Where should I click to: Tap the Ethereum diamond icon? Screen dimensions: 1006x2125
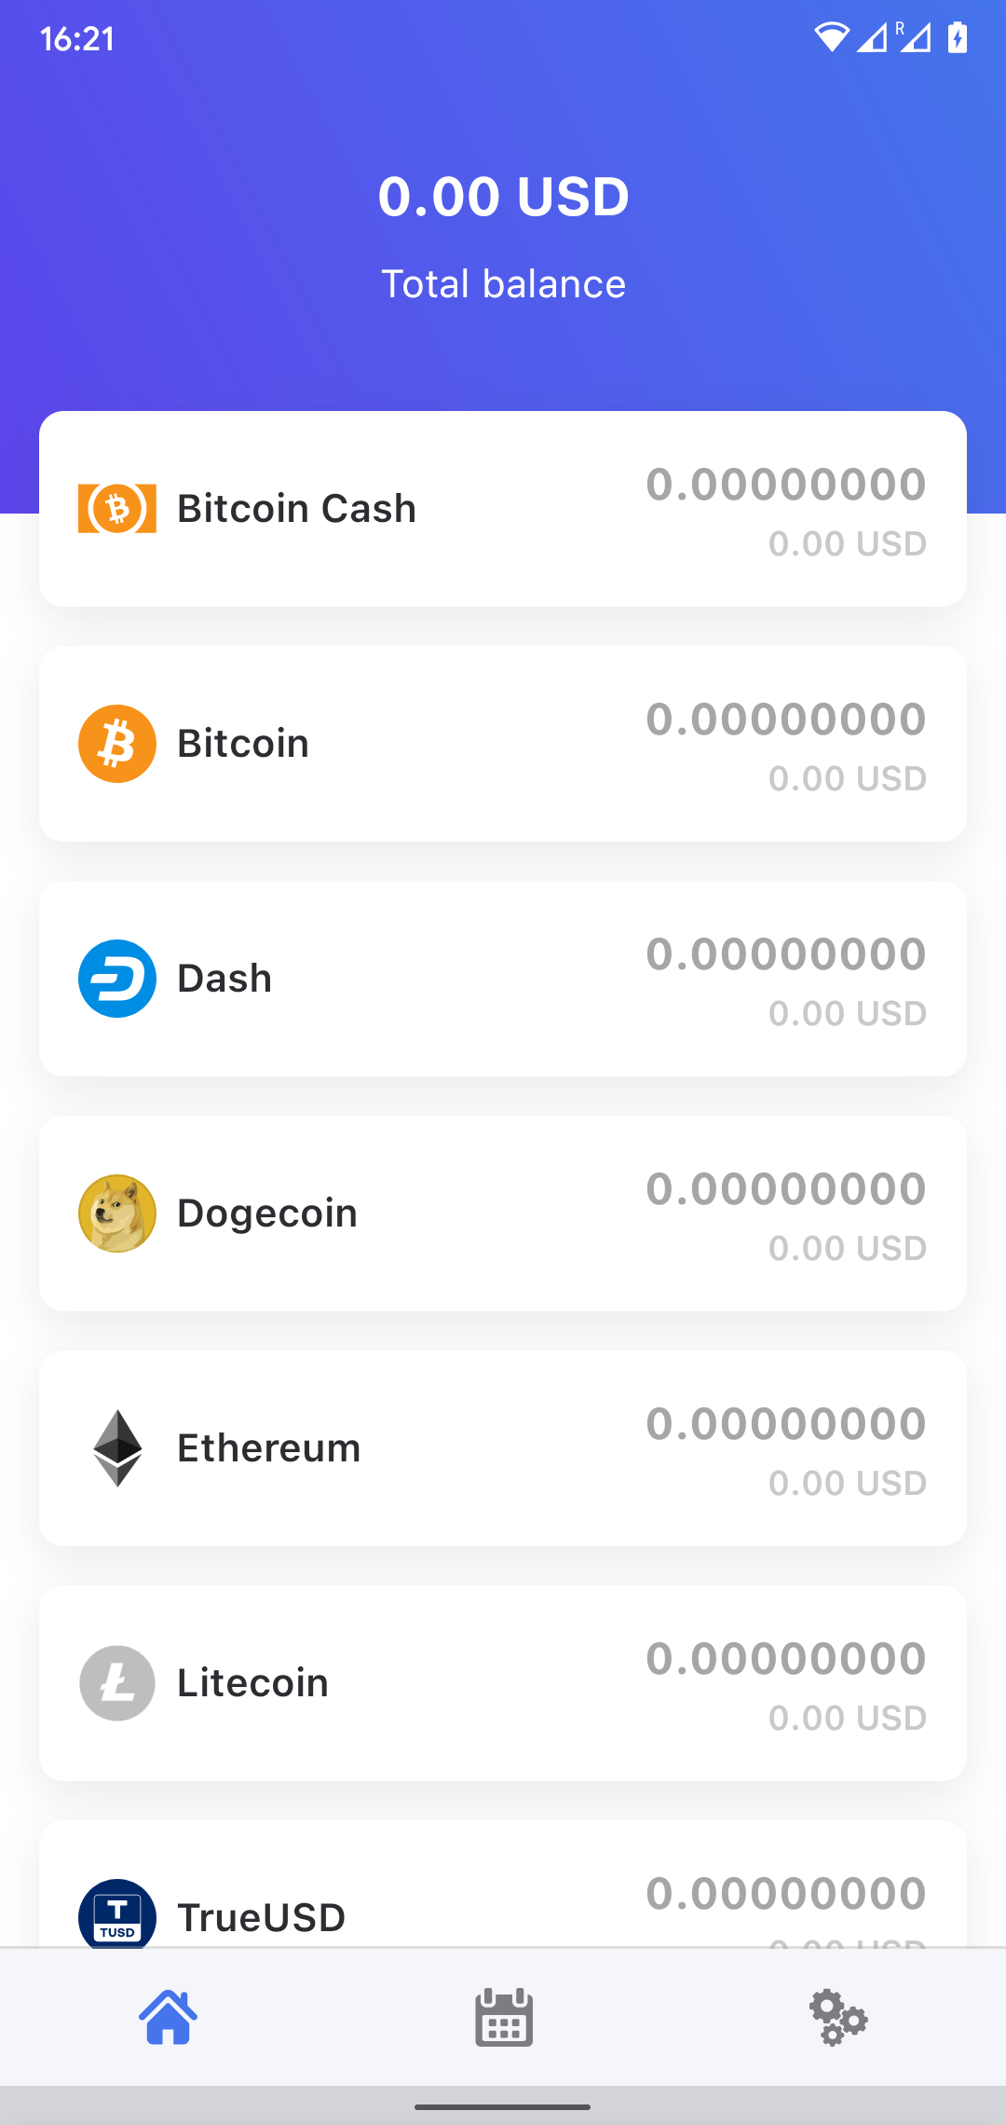117,1448
